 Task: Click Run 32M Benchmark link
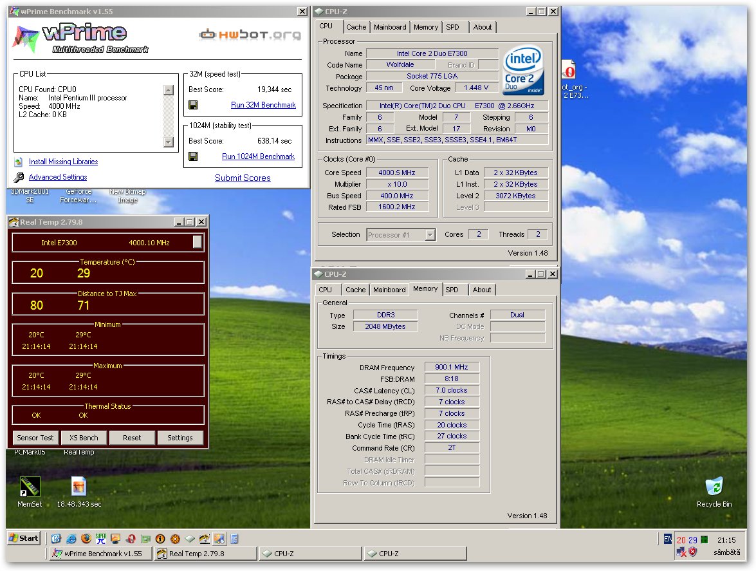pos(263,105)
